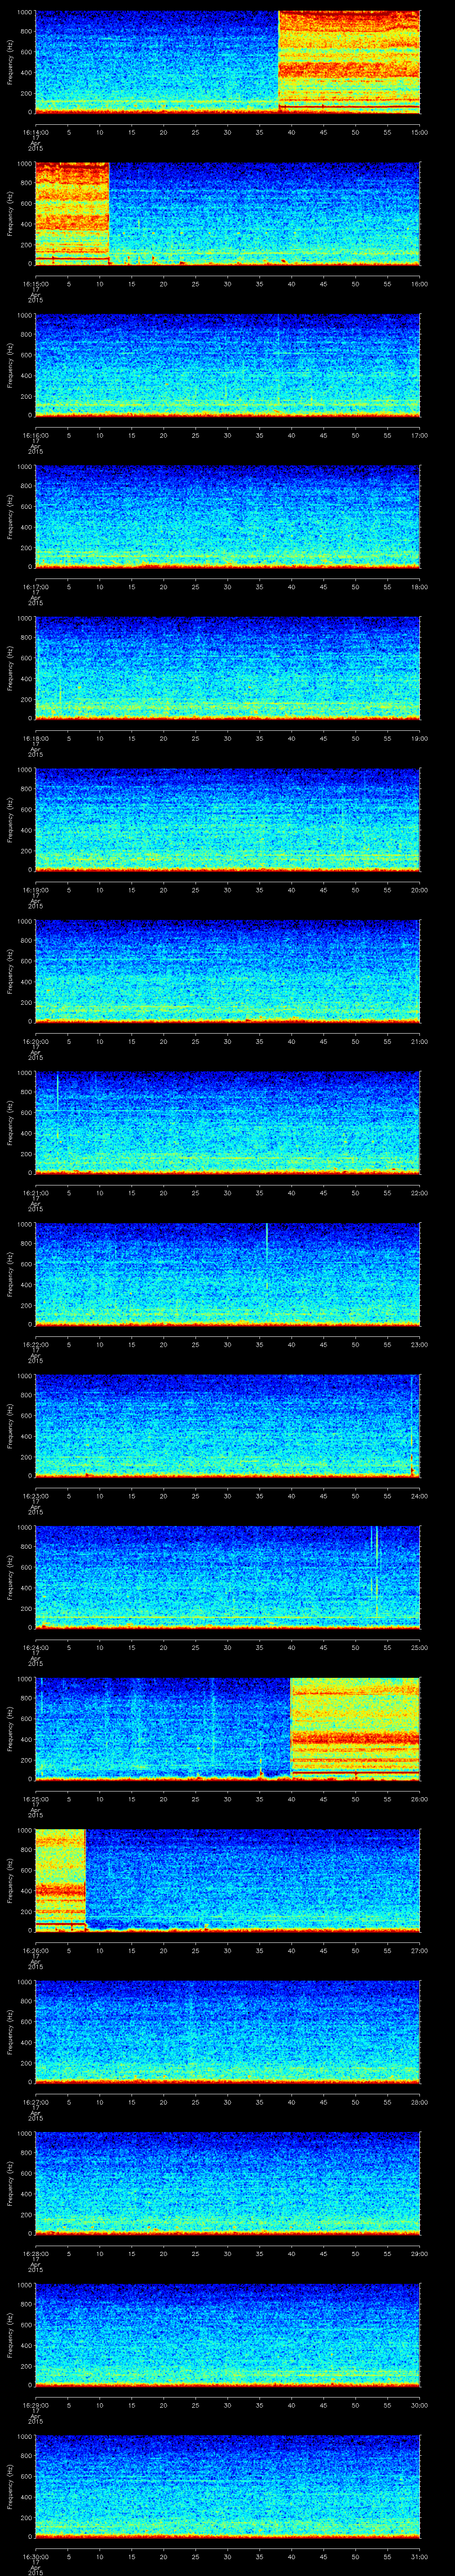
Task: Click the noise block at start of 16:15:00 panel
Action: click(x=72, y=214)
